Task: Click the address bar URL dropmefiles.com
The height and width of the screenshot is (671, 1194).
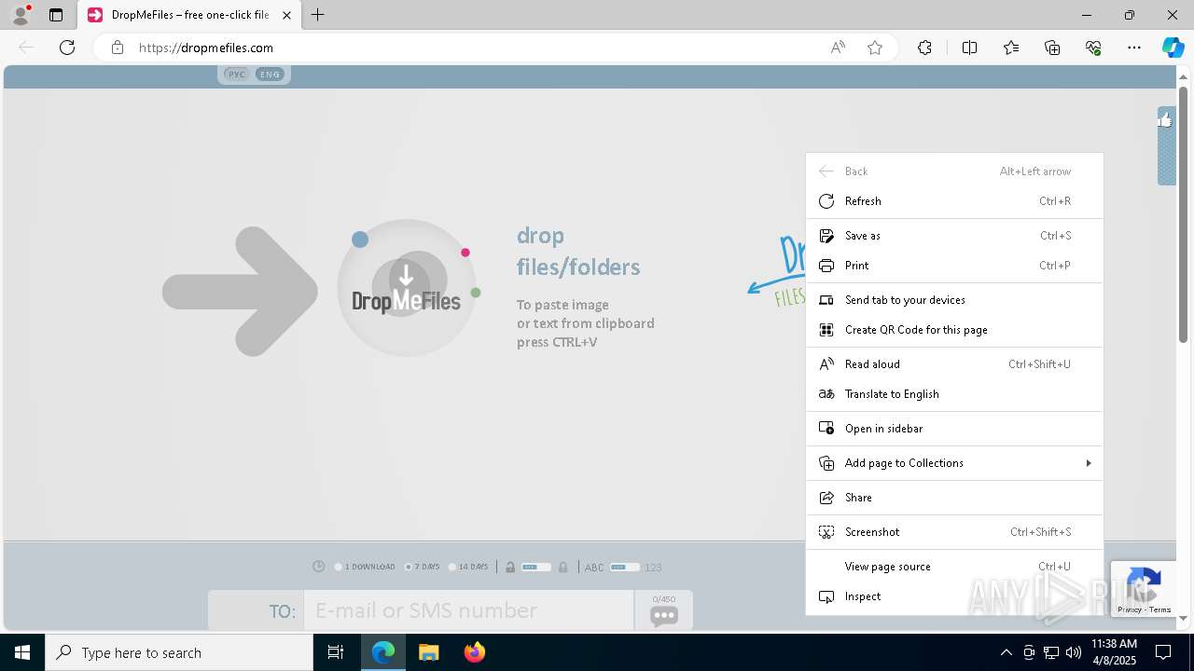Action: tap(206, 48)
